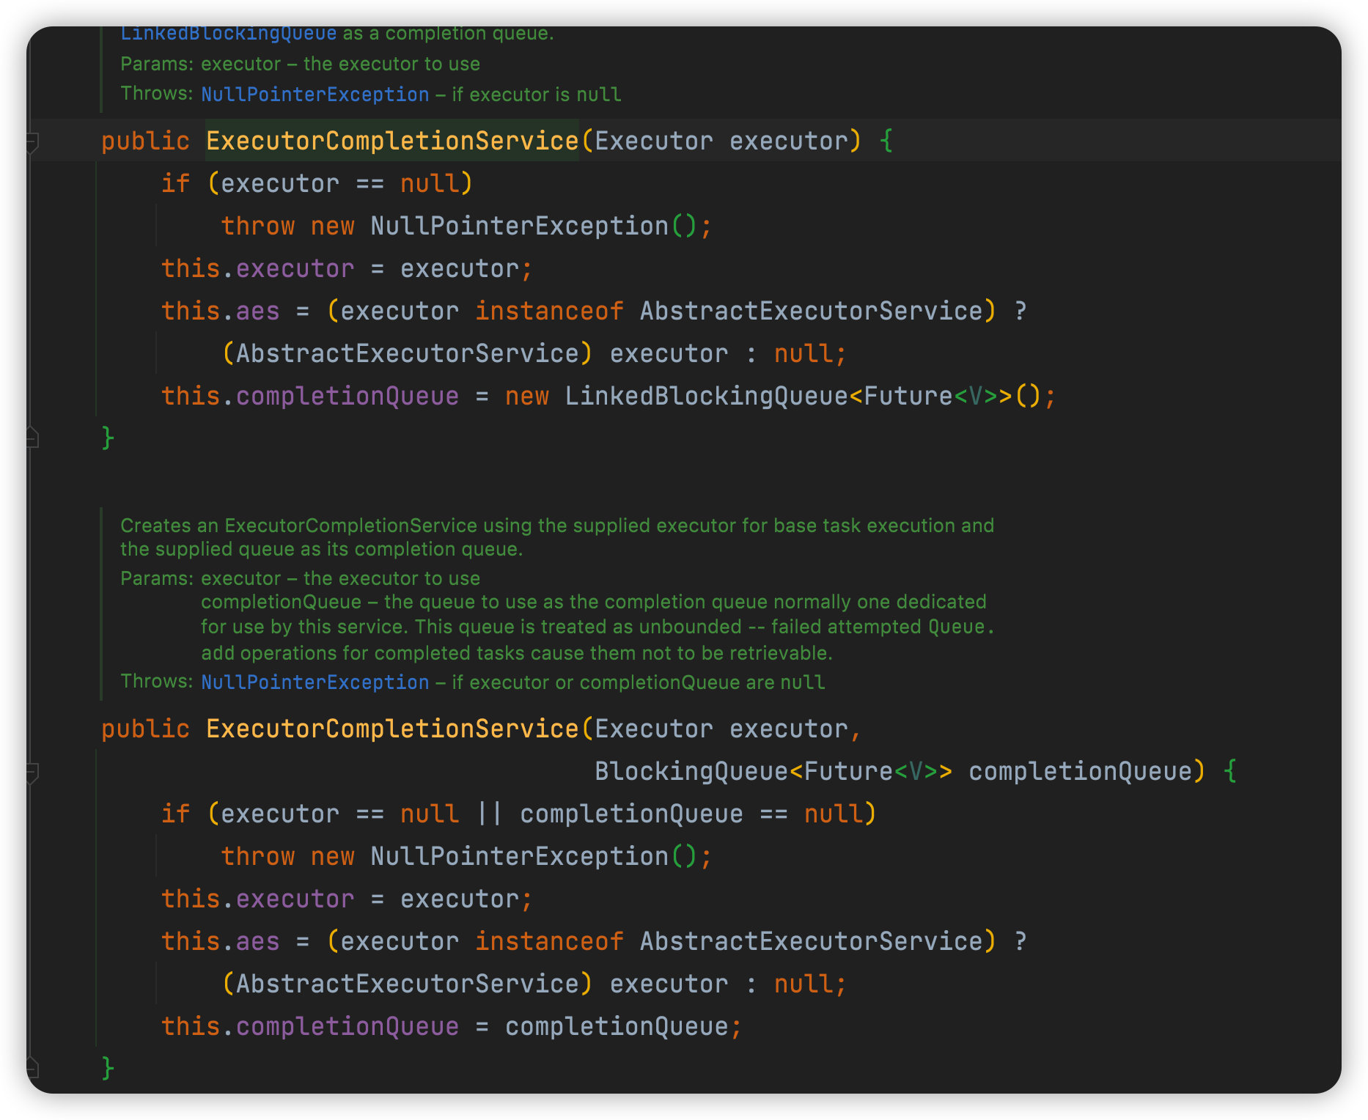Open the NullPointerException link in the second Throws section
The width and height of the screenshot is (1368, 1120).
pyautogui.click(x=315, y=682)
